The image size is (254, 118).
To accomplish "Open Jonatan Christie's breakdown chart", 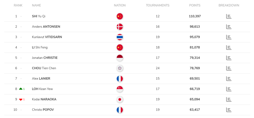I will point(229,58).
